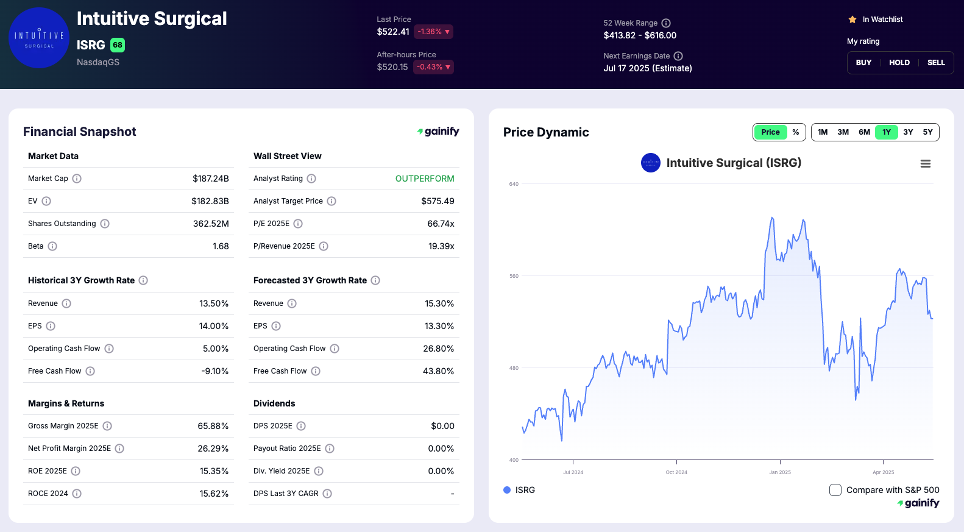Select the 1Y time range
The image size is (964, 532).
[x=887, y=132]
